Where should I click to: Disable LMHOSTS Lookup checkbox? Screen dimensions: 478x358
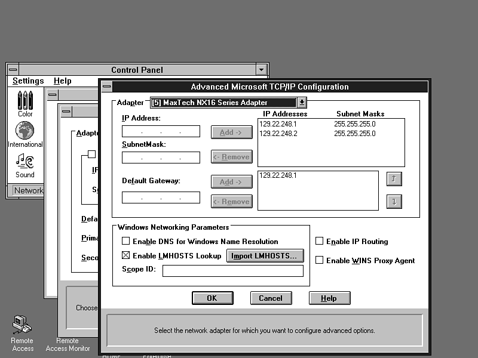125,255
